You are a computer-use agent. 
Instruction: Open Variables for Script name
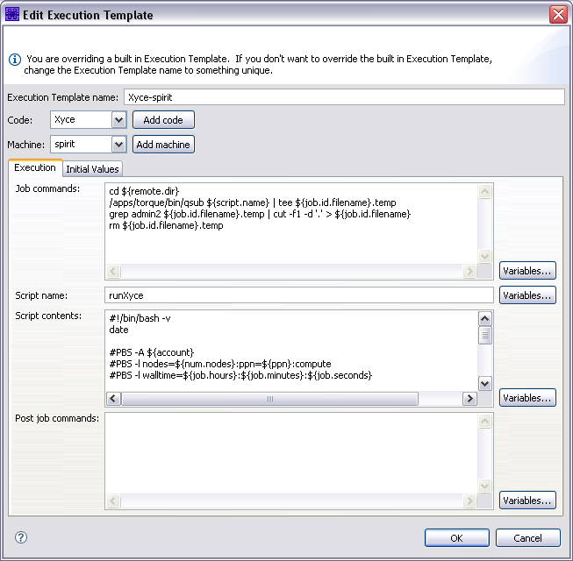(x=527, y=295)
